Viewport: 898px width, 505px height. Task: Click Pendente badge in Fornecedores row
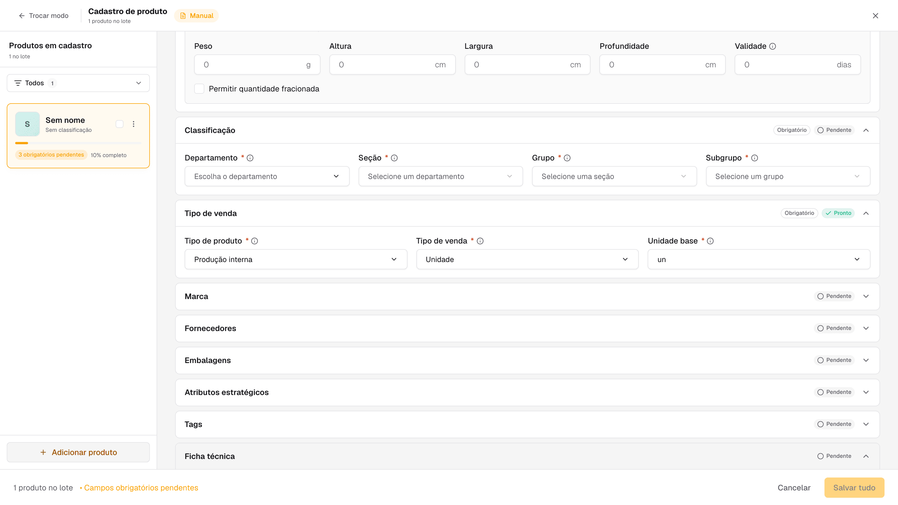pyautogui.click(x=834, y=328)
